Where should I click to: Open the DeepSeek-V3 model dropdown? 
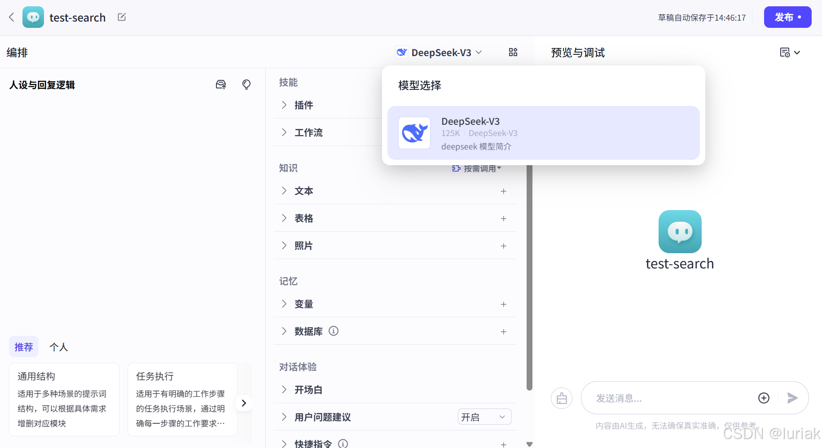[440, 53]
